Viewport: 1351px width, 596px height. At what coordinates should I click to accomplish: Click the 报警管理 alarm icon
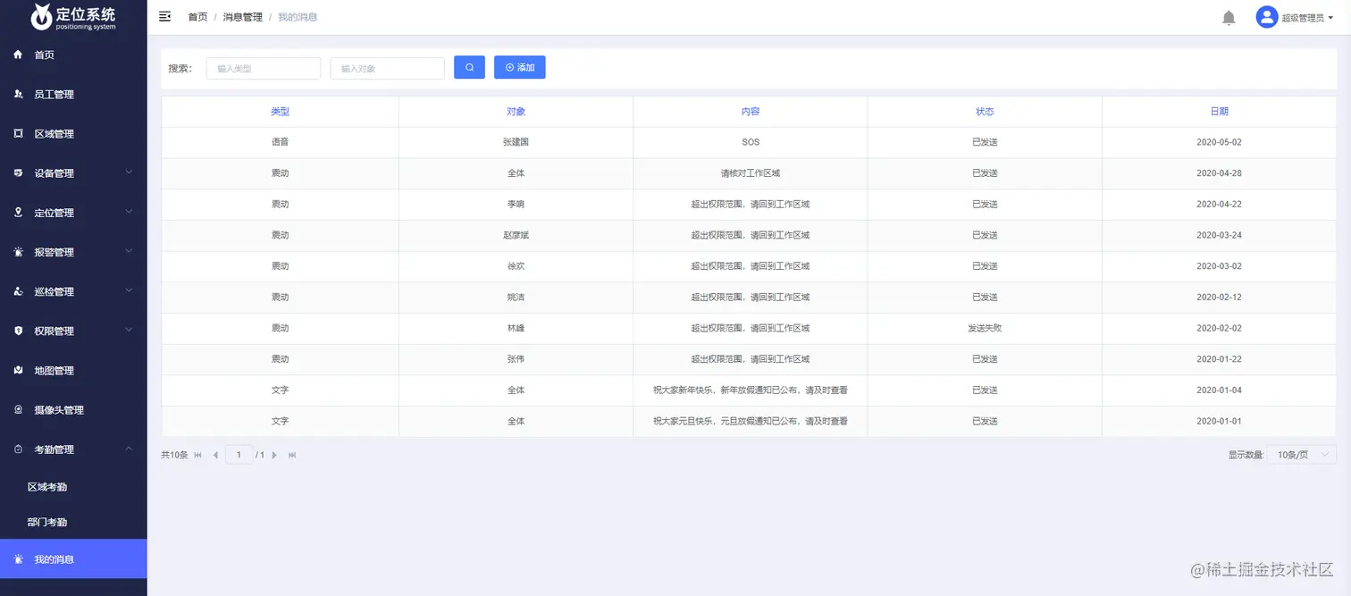point(20,251)
